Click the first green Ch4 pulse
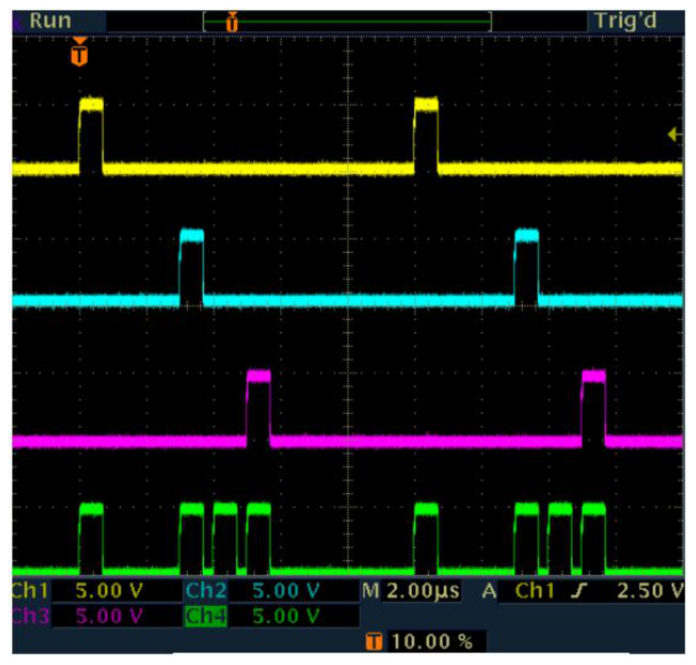The height and width of the screenshot is (665, 696). [91, 538]
